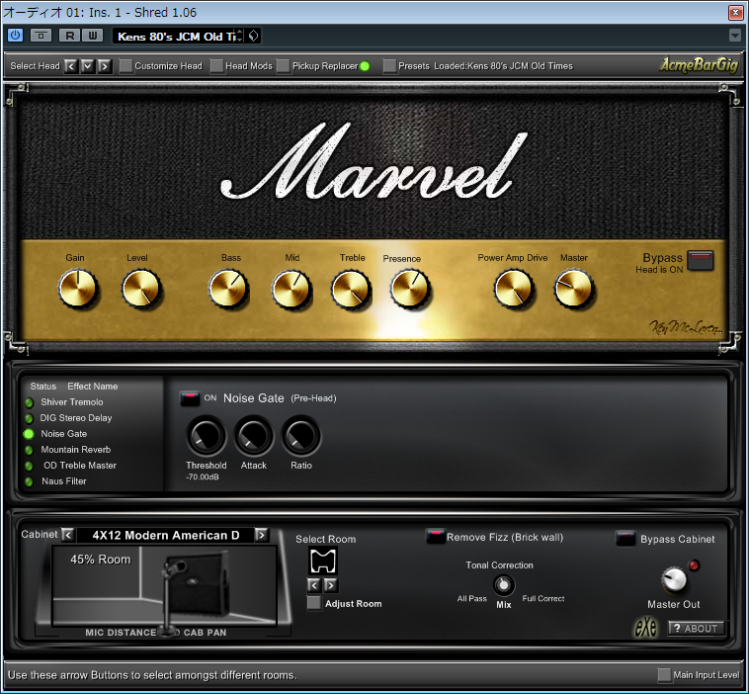Toggle the plugin power button
749x694 pixels.
click(15, 36)
